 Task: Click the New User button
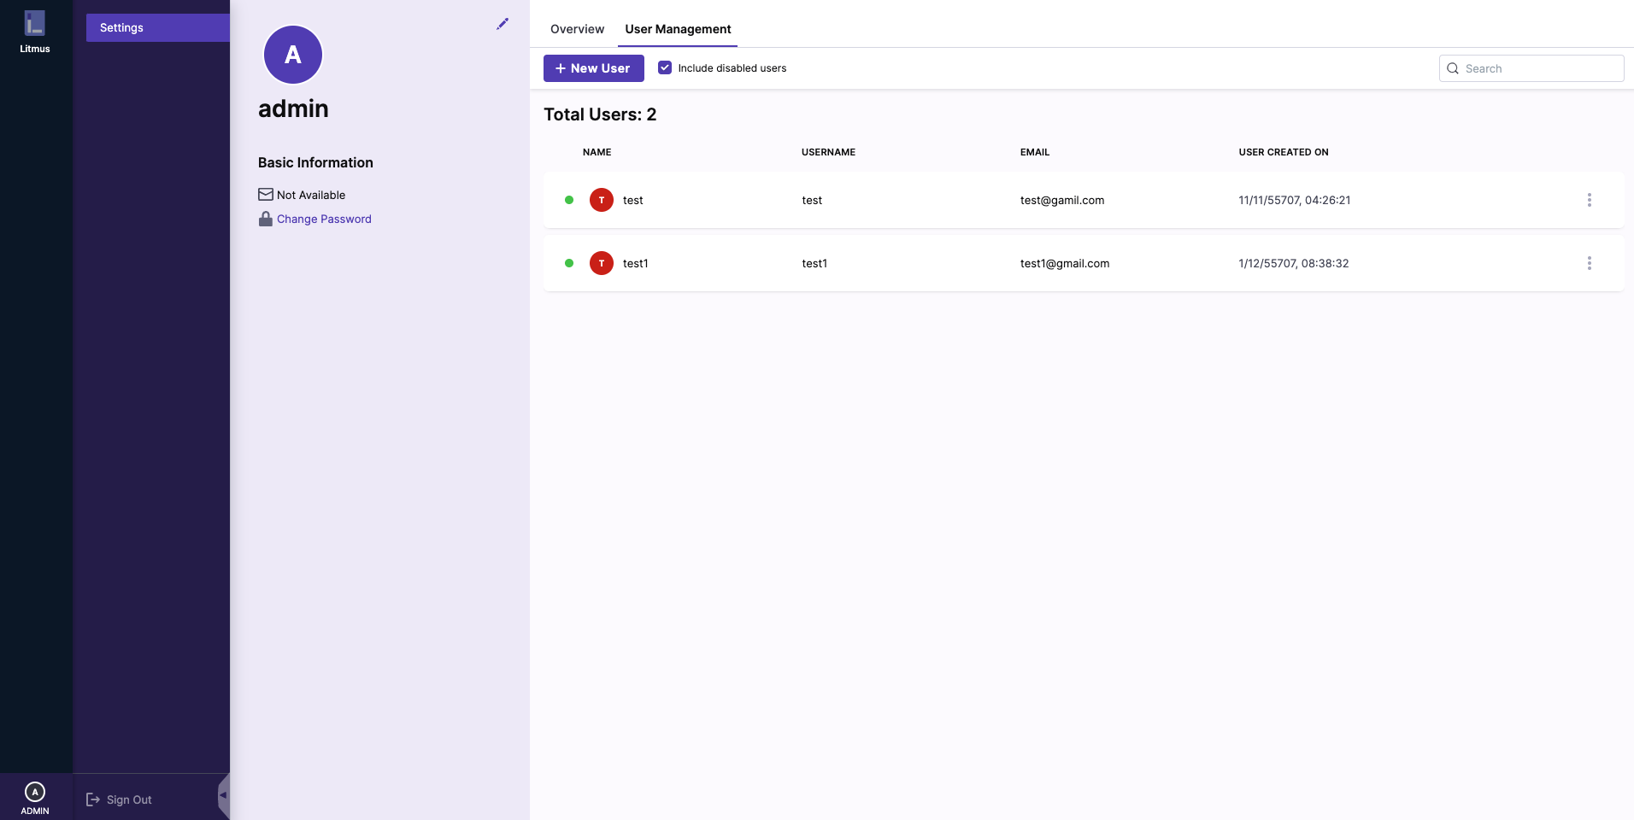[593, 68]
